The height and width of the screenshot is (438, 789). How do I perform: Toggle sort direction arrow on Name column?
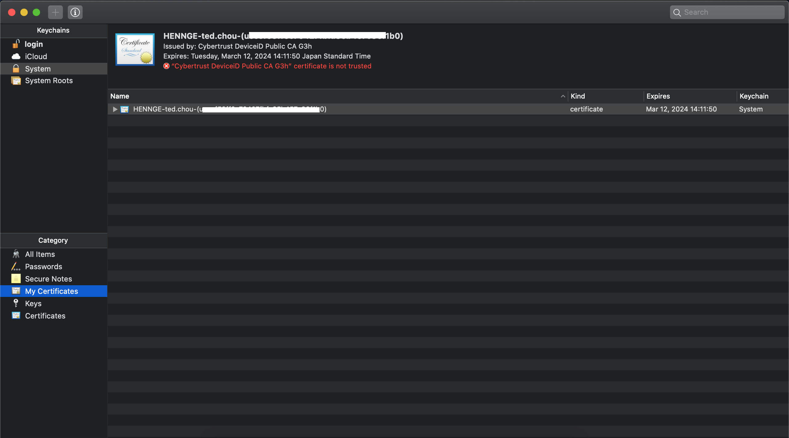point(563,96)
